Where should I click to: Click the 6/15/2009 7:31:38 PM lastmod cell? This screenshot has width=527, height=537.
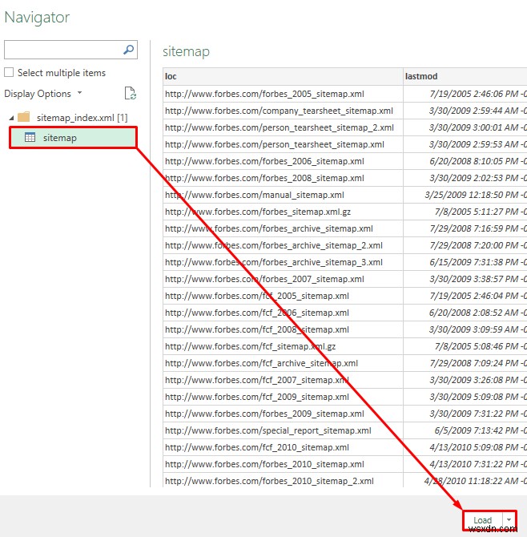pyautogui.click(x=465, y=262)
